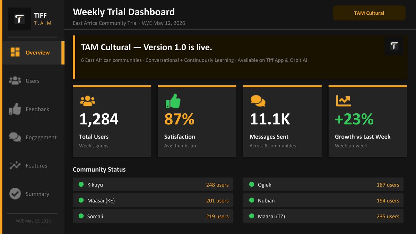Click the TIFF logo in the banner corner

pos(394,46)
